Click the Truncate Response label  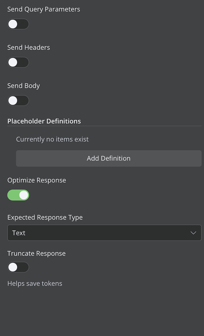(x=36, y=253)
